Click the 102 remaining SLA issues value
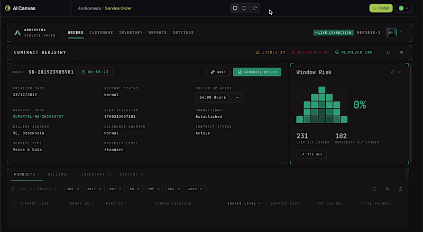This screenshot has width=423, height=232. pos(341,136)
